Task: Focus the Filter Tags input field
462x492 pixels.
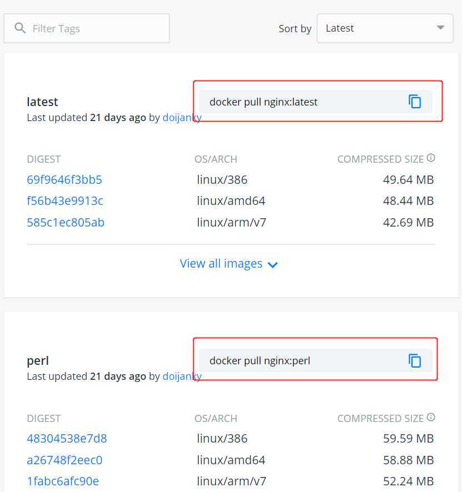Action: pos(87,28)
